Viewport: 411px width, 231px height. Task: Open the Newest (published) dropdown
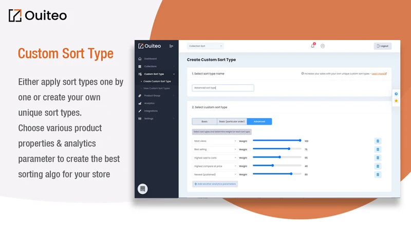tap(215, 175)
